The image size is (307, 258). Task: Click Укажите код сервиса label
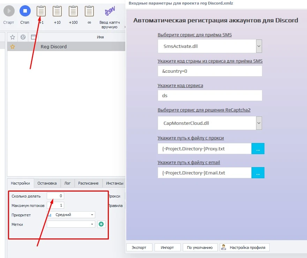[x=180, y=86]
